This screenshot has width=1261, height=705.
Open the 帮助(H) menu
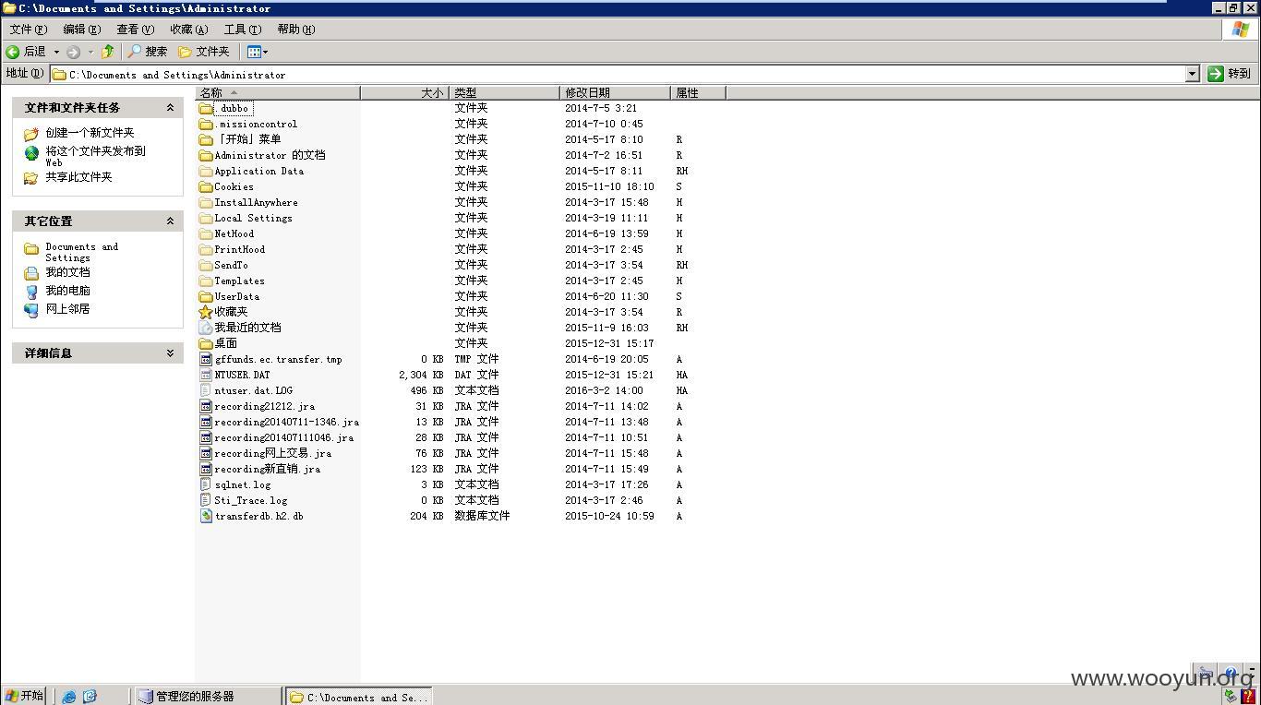coord(295,30)
